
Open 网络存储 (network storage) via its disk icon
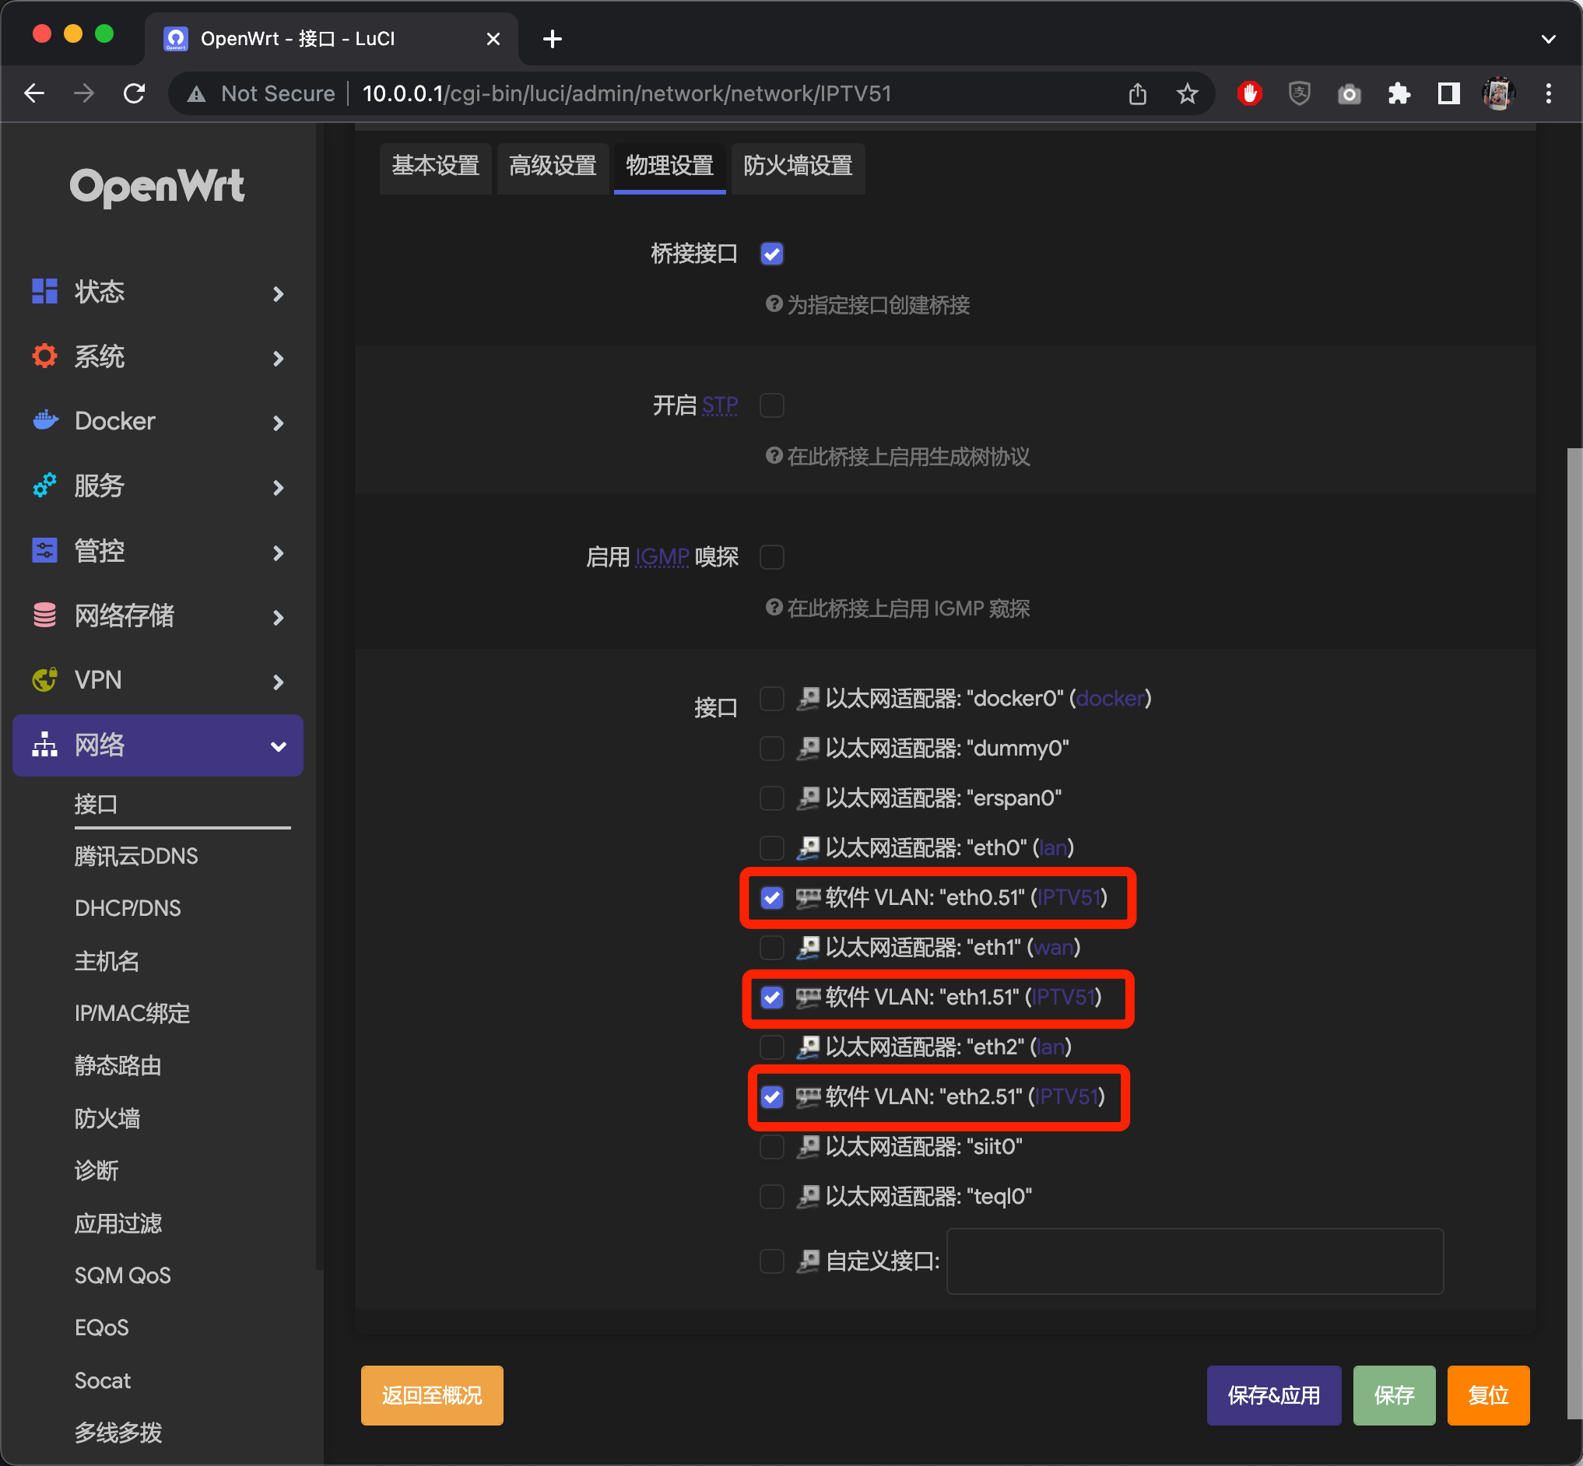click(x=44, y=616)
